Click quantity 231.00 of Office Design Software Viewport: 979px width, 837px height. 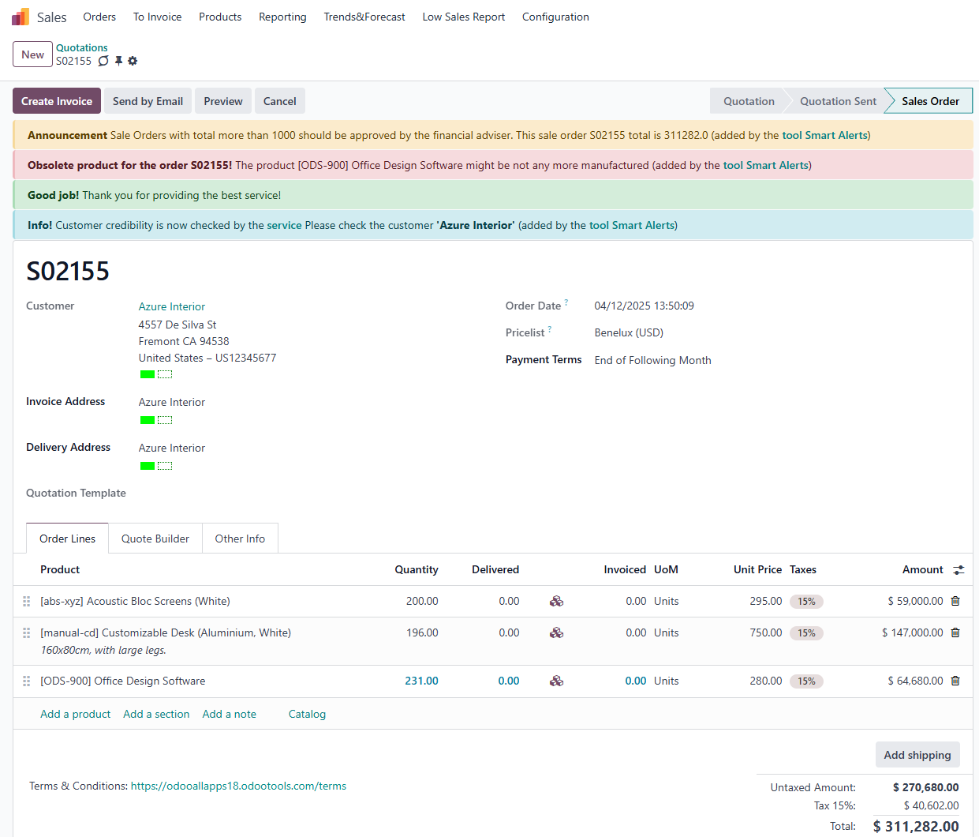(x=421, y=681)
